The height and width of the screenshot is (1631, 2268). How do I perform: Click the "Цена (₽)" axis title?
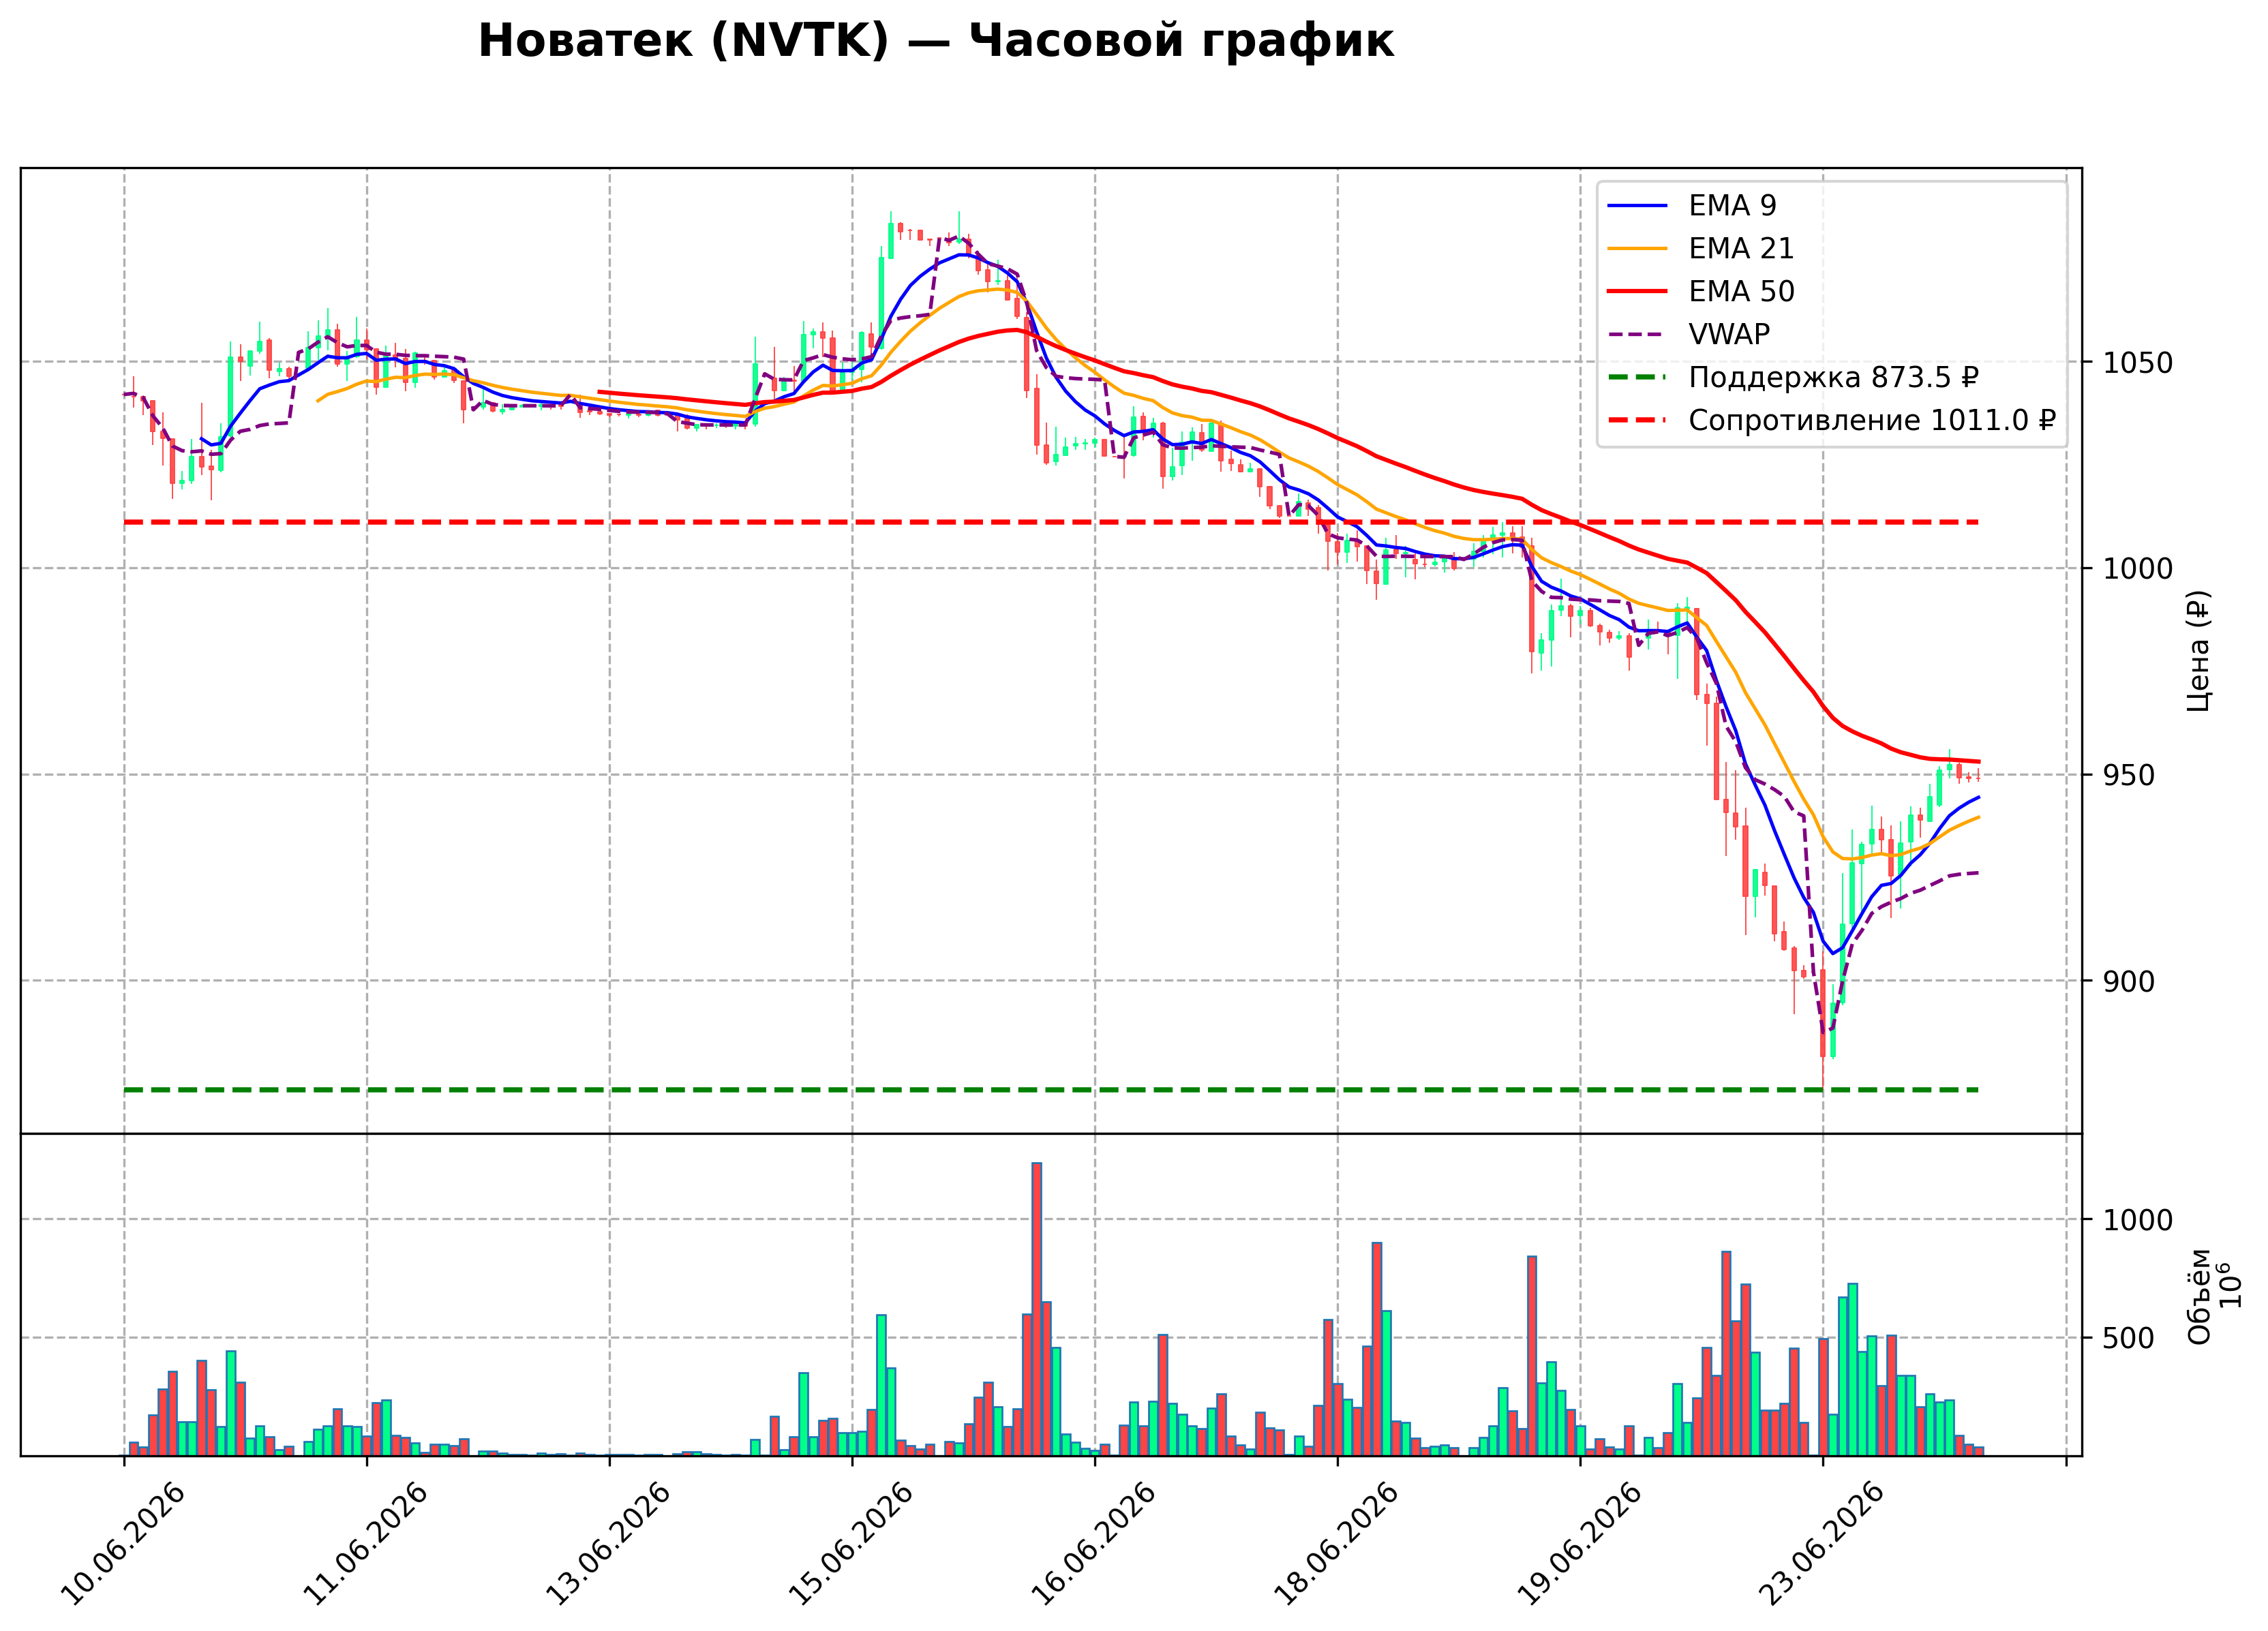tap(2198, 651)
